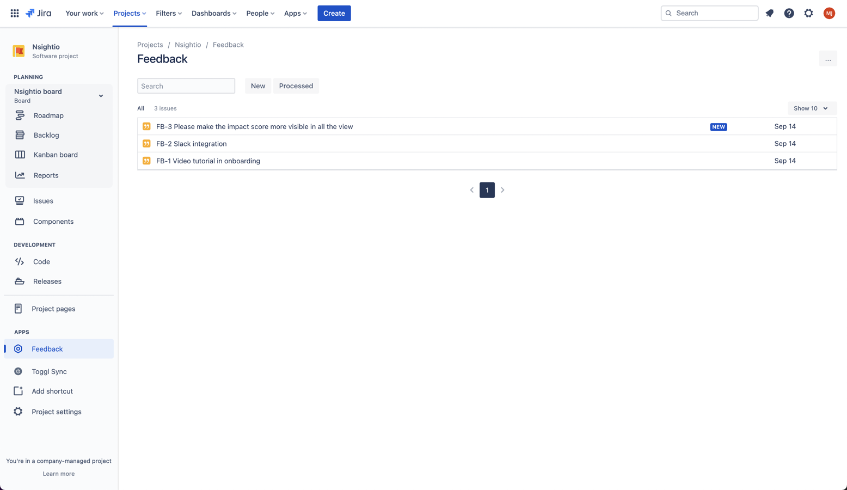The height and width of the screenshot is (490, 847).
Task: Filter feedback by New
Action: 258,86
